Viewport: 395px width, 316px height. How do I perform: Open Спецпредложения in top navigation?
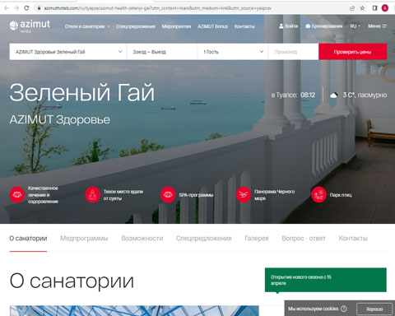pos(136,26)
